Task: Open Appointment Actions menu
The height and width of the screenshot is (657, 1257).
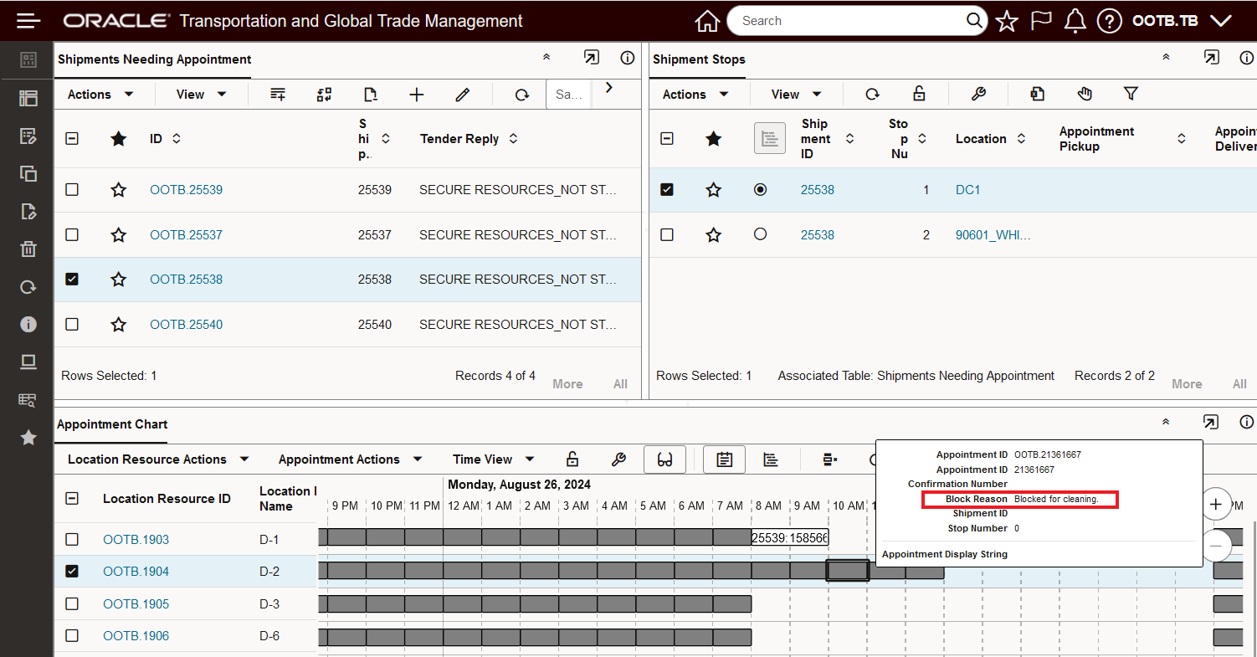Action: 351,459
